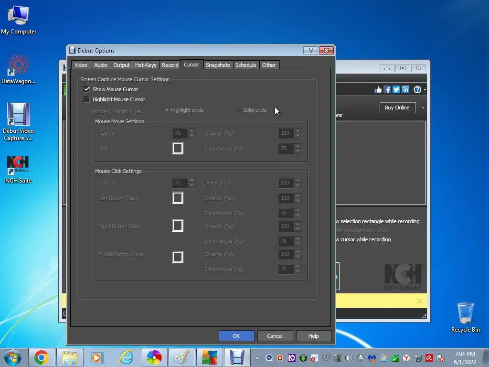Screen dimensions: 489x367
Task: Click the Debut filmstrip icon in the taskbar
Action: [237, 357]
